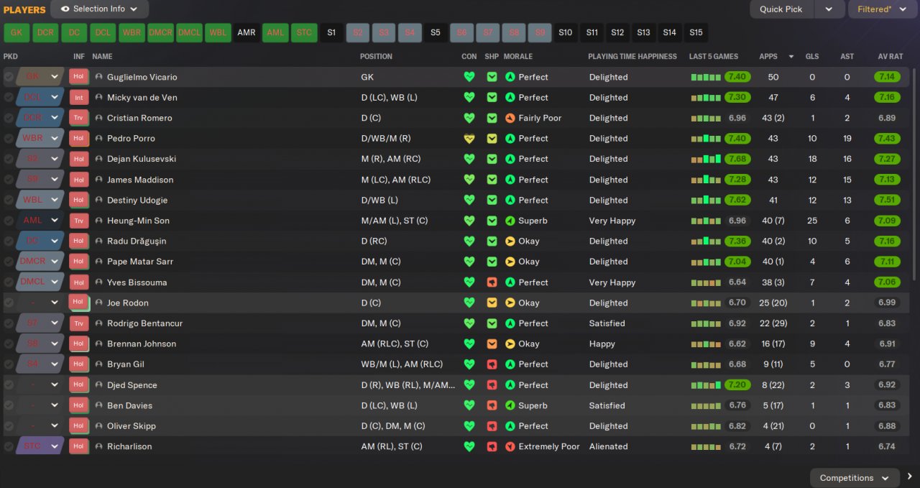
Task: Sort by POSITION column header
Action: 376,56
